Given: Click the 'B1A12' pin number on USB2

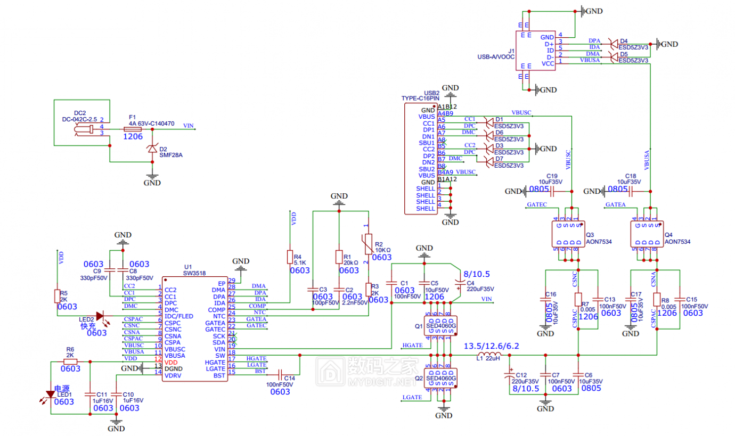Looking at the screenshot, I should (x=447, y=179).
